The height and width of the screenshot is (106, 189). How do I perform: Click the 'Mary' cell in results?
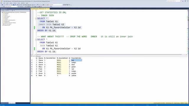[x=40, y=67]
